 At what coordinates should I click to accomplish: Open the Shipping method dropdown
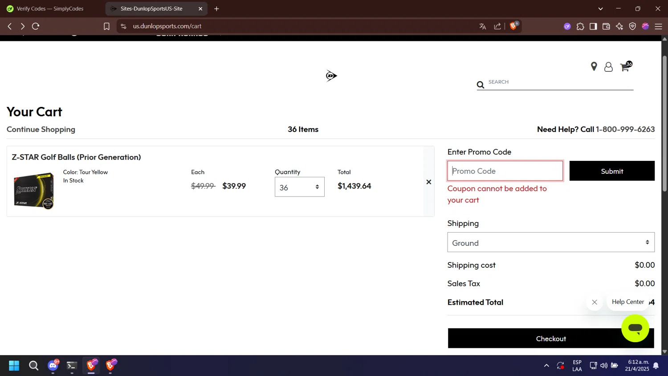tap(551, 242)
